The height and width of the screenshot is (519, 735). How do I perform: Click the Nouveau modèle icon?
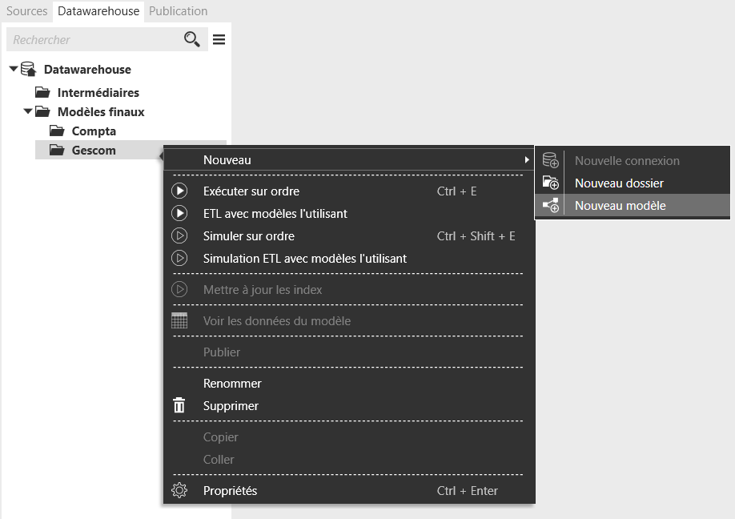point(550,205)
